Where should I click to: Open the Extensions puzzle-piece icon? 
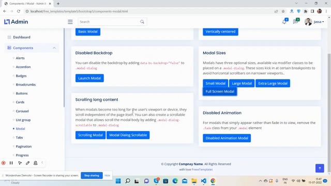(x=306, y=11)
